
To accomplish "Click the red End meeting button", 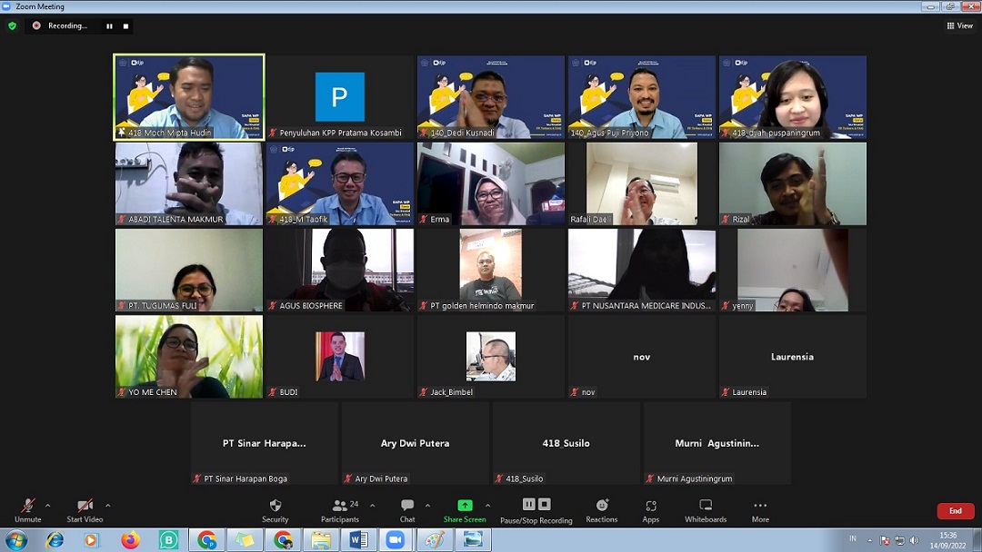I will [x=955, y=511].
